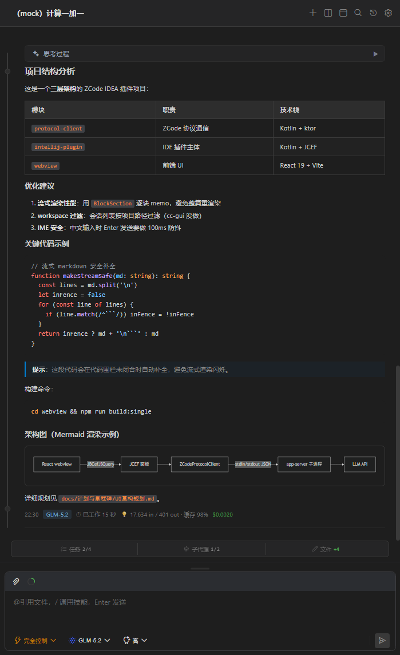Open the window layout icon in header

pos(343,13)
